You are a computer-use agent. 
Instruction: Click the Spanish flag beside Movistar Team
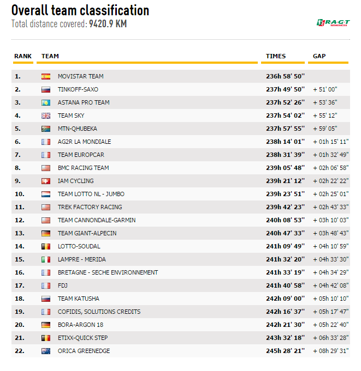coord(46,77)
